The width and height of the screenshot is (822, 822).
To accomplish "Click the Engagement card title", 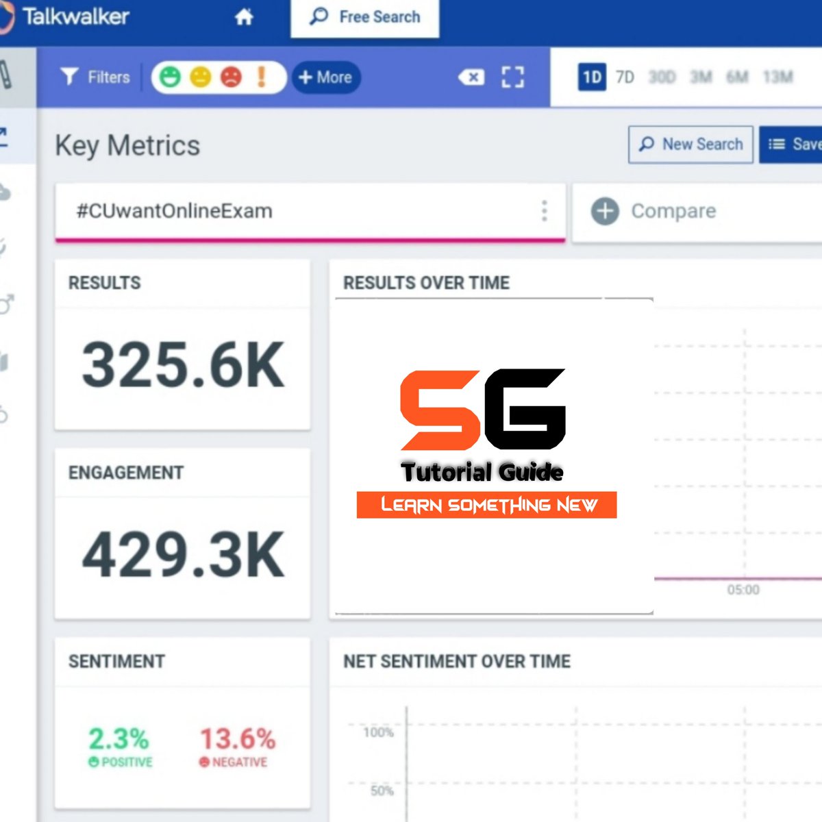I will point(126,473).
